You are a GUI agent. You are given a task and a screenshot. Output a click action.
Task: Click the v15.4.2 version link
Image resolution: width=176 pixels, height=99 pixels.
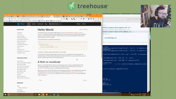pyautogui.click(x=84, y=24)
